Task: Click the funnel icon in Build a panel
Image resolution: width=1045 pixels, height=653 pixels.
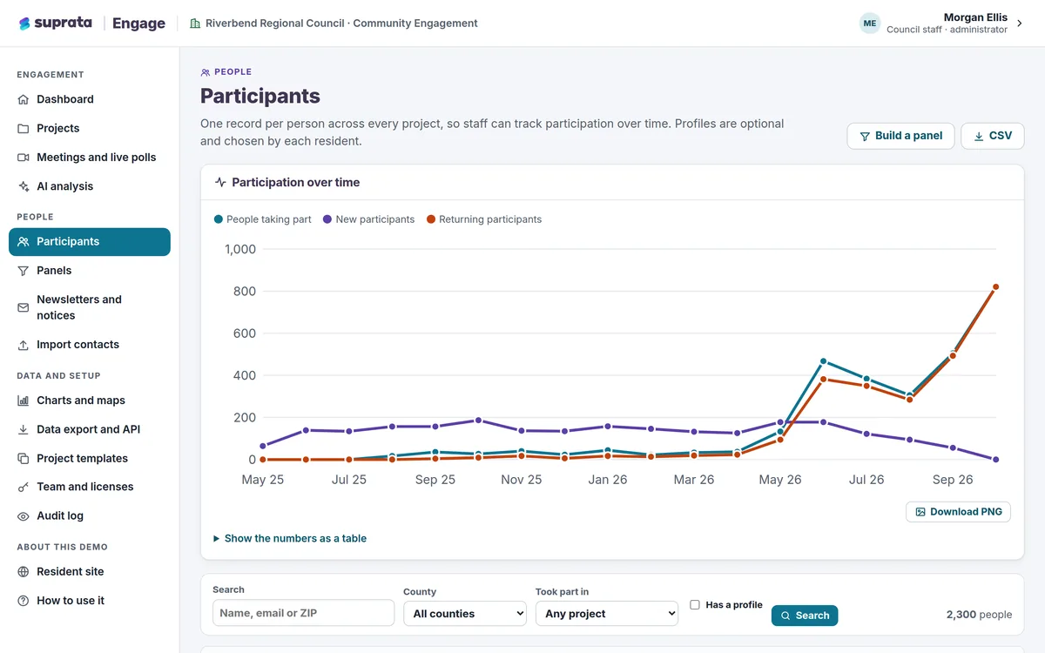Action: (865, 137)
